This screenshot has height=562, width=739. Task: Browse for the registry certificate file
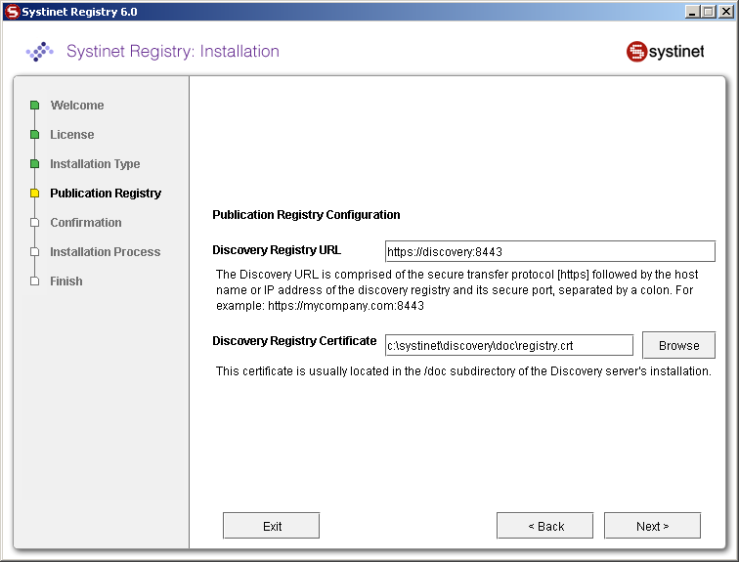pos(678,345)
